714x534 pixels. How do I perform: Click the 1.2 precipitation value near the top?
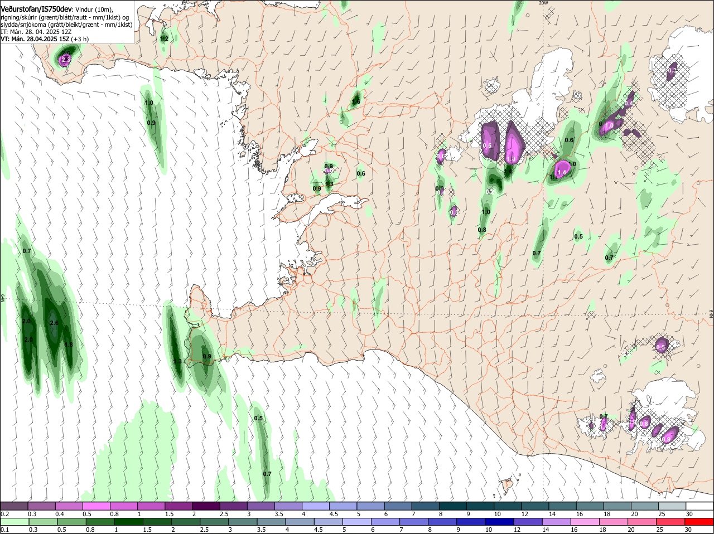click(x=164, y=38)
